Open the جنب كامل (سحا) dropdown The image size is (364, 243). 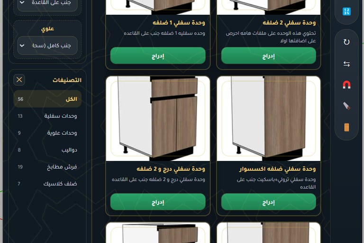tap(47, 46)
